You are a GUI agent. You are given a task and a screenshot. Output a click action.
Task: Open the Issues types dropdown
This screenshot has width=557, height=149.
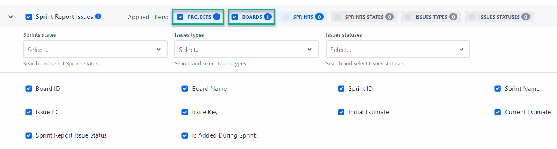coord(247,49)
